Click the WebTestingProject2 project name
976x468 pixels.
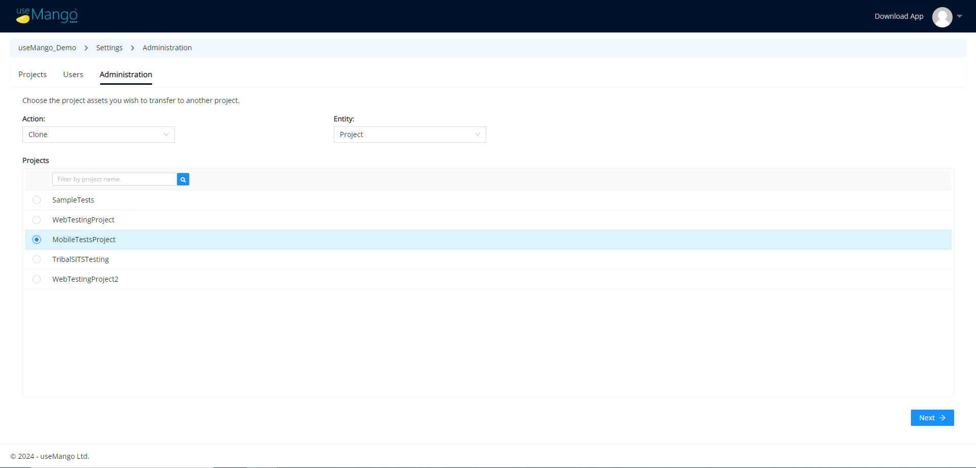(85, 279)
